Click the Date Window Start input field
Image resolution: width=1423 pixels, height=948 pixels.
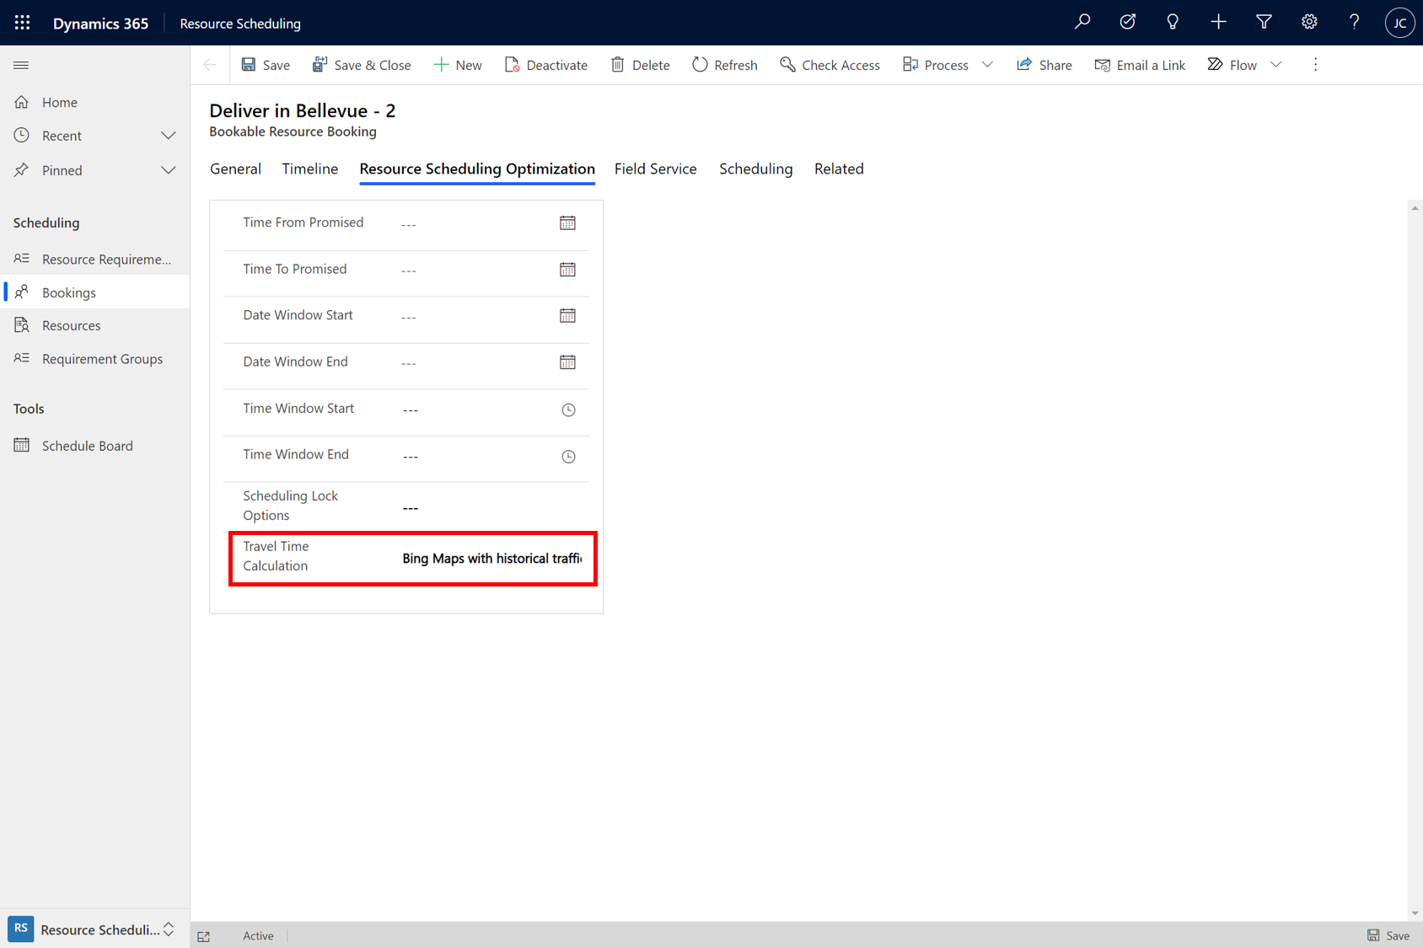[x=475, y=317]
